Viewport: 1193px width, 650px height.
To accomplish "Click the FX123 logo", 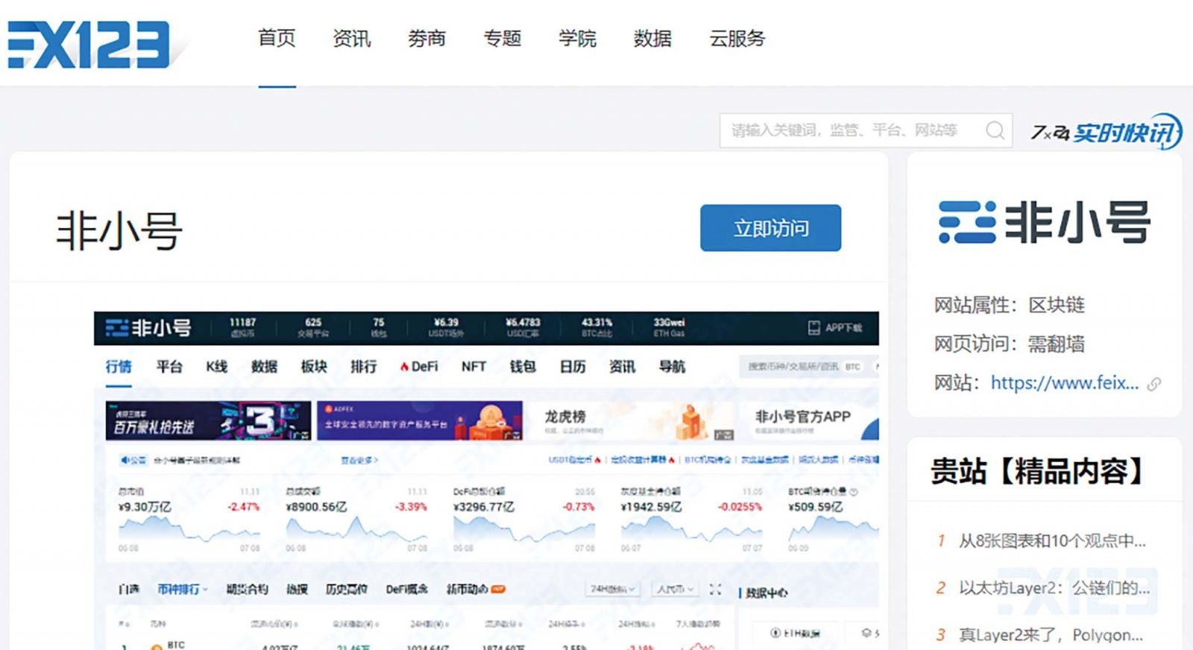I will tap(89, 44).
